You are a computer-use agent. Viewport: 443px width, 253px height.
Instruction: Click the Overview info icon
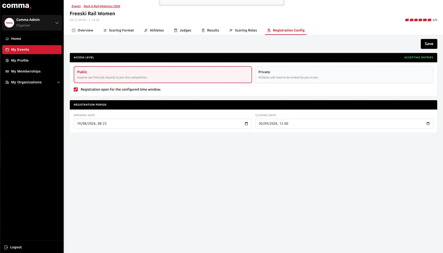click(x=74, y=30)
